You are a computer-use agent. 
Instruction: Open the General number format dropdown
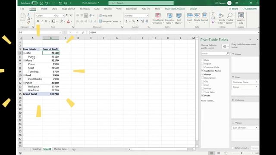tap(147, 15)
